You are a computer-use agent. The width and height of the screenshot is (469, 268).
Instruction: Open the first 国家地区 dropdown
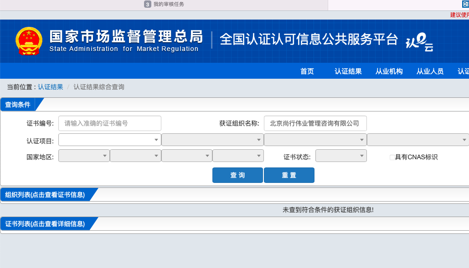coord(84,156)
